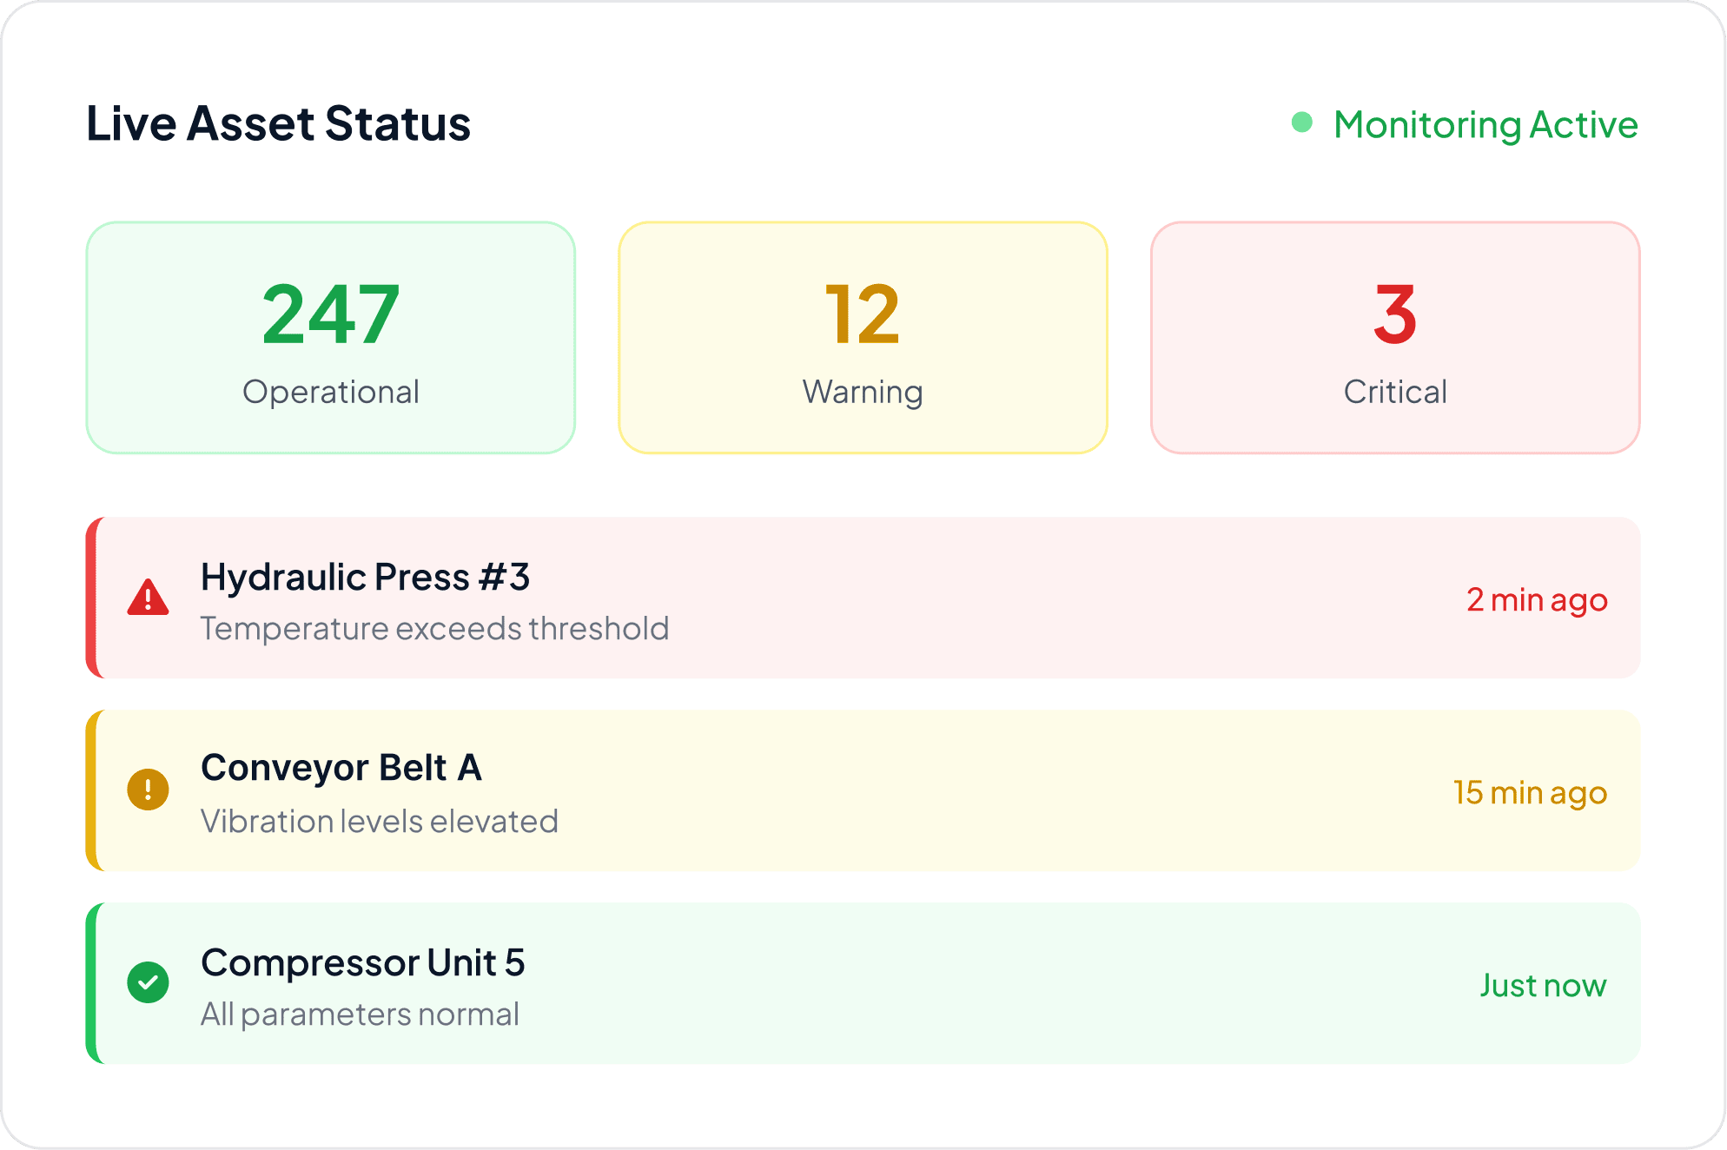
Task: Click the yellow exclamation icon beside Conveyor Belt A
Action: [149, 791]
